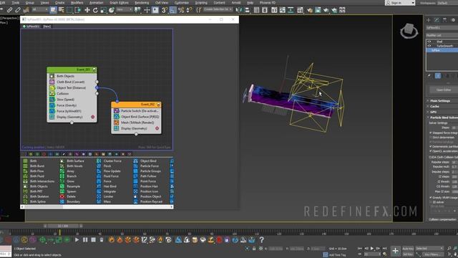The image size is (458, 258).
Task: Open the selection filter dropdown
Action: tap(40, 9)
